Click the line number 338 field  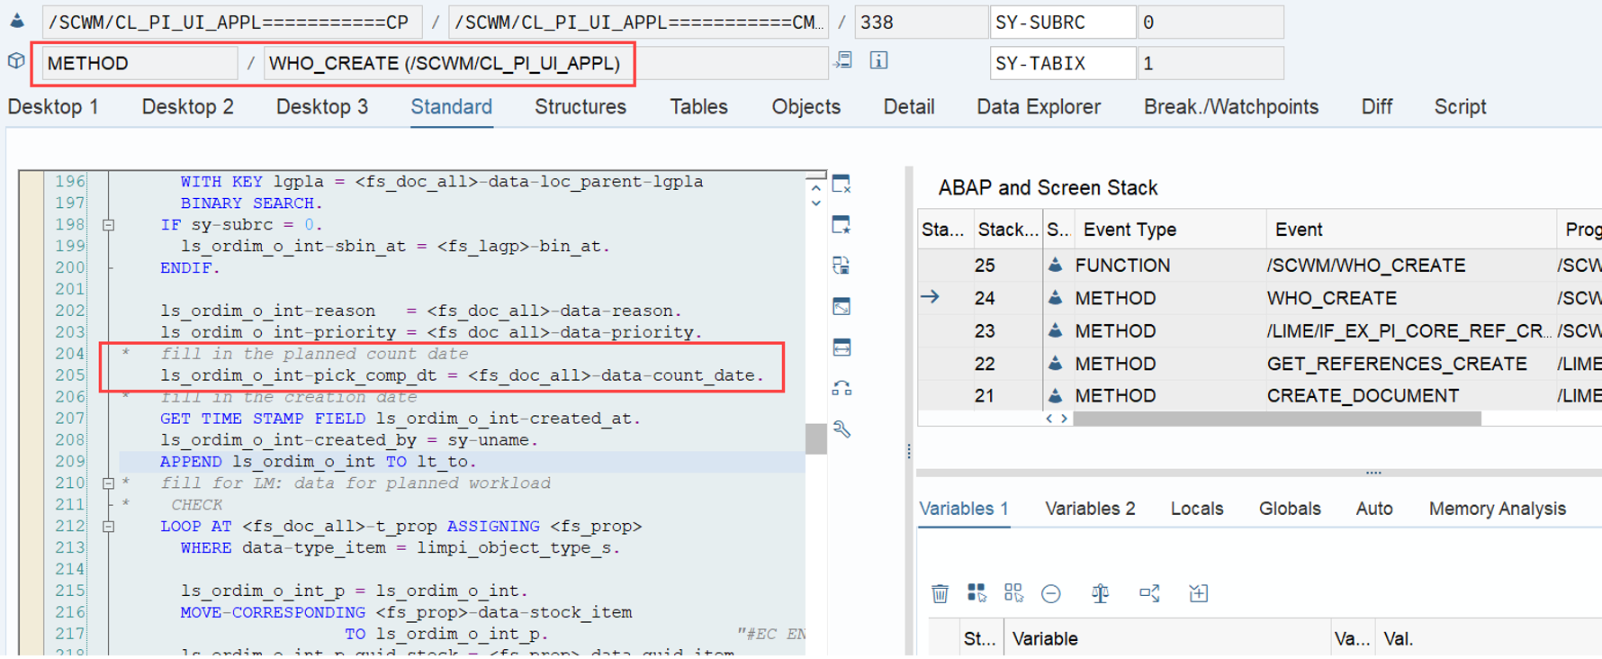920,22
